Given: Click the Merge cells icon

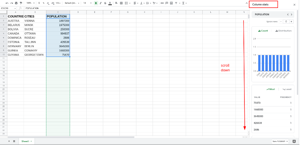Looking at the screenshot, I should tap(126, 3).
